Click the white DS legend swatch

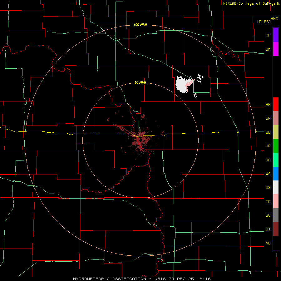tap(276, 187)
